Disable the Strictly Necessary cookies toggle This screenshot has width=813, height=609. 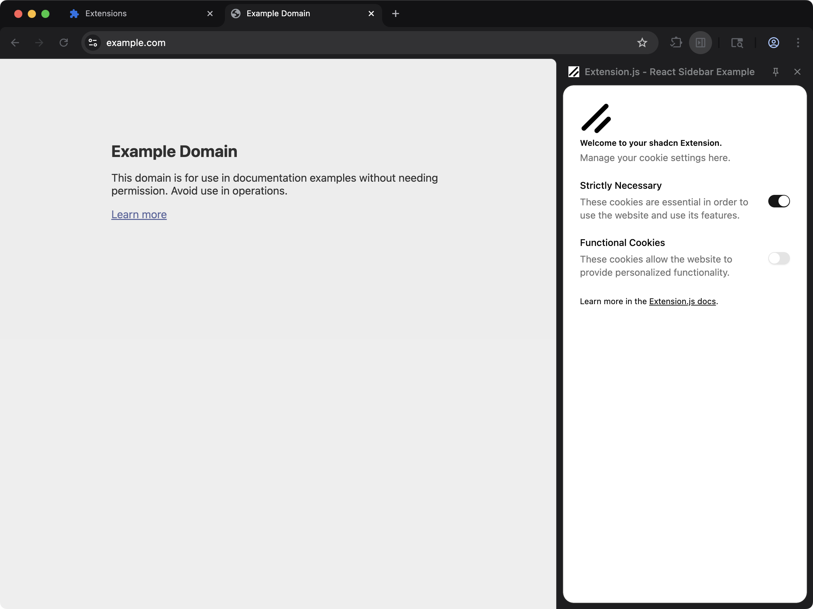pos(779,201)
